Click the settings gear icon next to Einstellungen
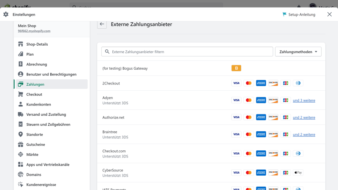This screenshot has width=338, height=190. coord(6,14)
